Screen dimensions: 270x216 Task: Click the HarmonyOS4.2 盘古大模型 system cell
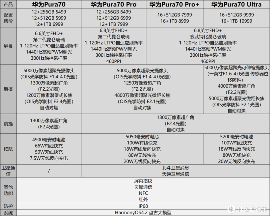click(143, 213)
